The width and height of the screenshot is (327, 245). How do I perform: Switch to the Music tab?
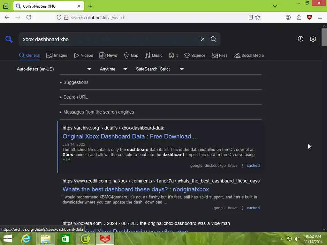[x=154, y=56]
